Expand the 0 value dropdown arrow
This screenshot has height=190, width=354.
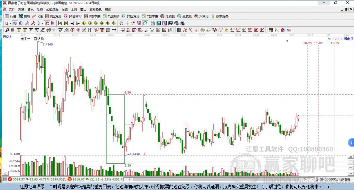[x=42, y=23]
